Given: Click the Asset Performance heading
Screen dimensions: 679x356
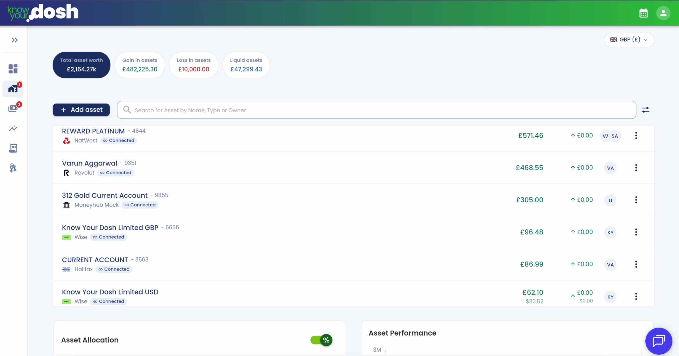Looking at the screenshot, I should 402,333.
